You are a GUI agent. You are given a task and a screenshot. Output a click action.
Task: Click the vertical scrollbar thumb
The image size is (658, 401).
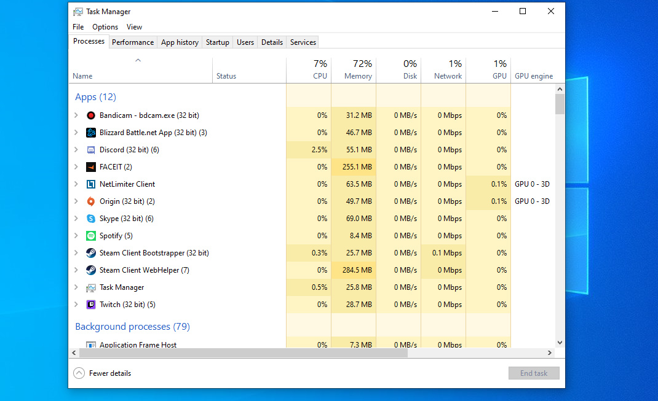(x=560, y=104)
